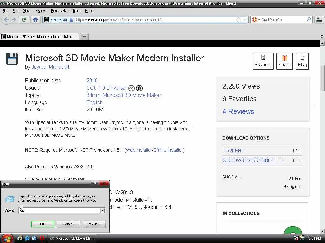Screen dimensions: 325x243
Task: Open the DuckDuckGo search engine selector
Action: (x=256, y=20)
